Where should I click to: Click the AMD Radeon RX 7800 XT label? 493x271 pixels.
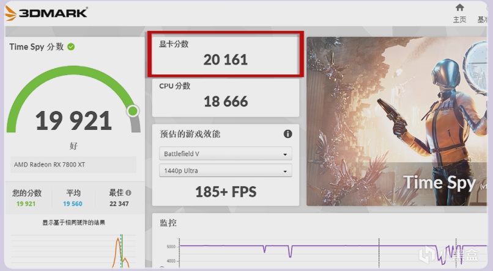[x=50, y=165]
